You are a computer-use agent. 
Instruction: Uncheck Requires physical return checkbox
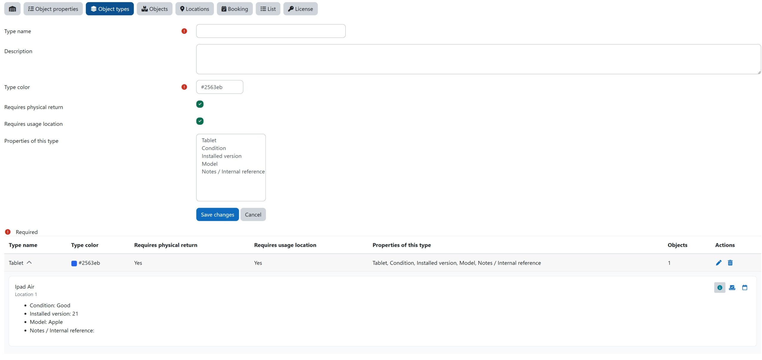(200, 104)
